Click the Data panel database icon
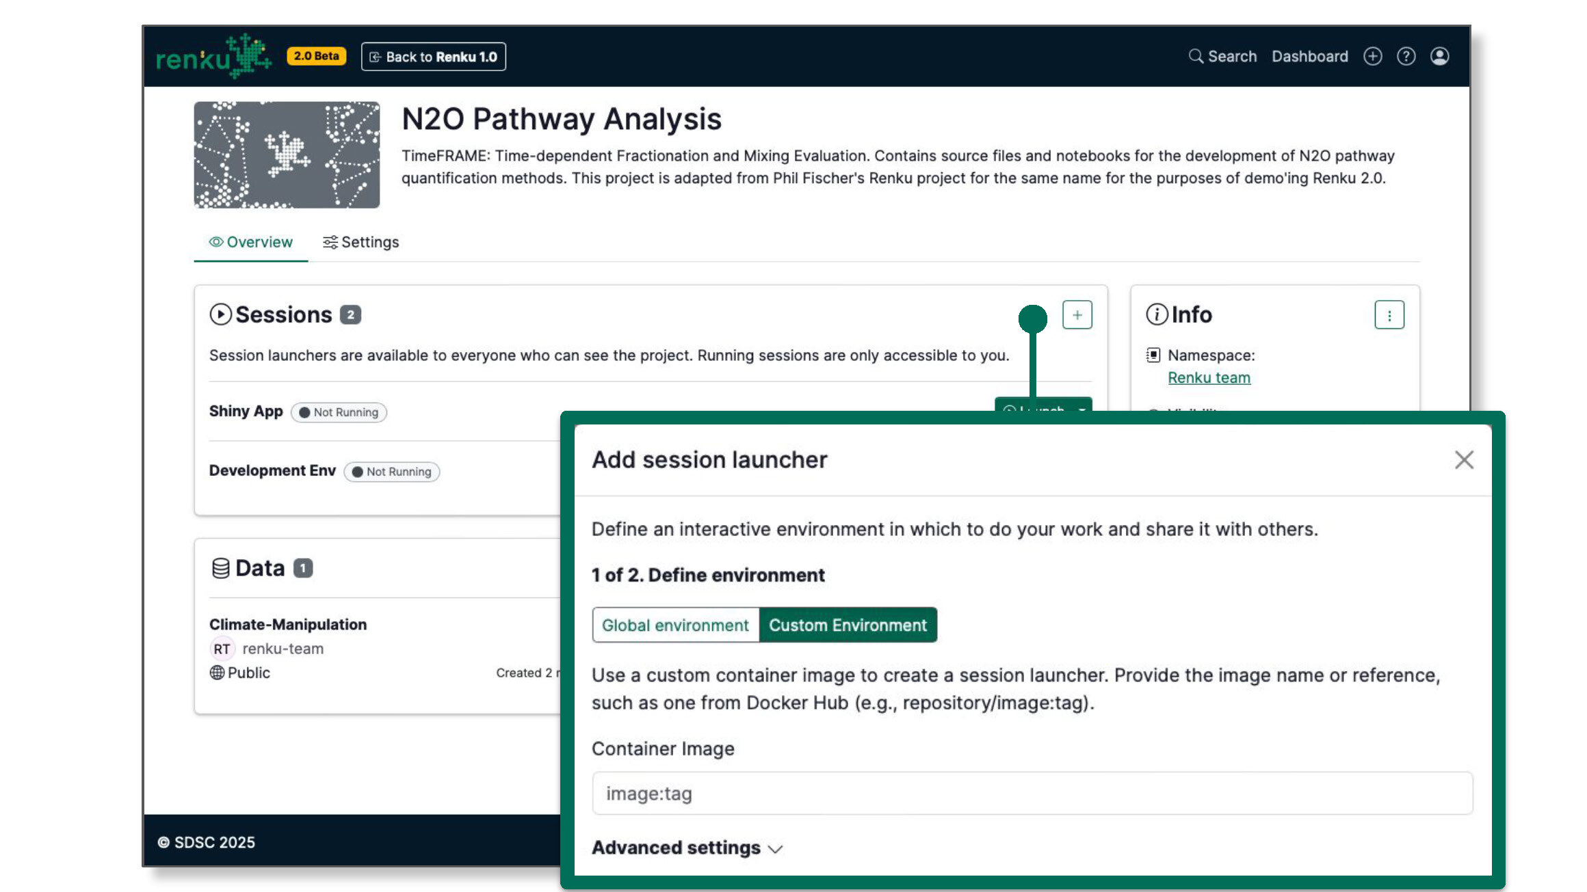This screenshot has height=892, width=1587. click(217, 567)
